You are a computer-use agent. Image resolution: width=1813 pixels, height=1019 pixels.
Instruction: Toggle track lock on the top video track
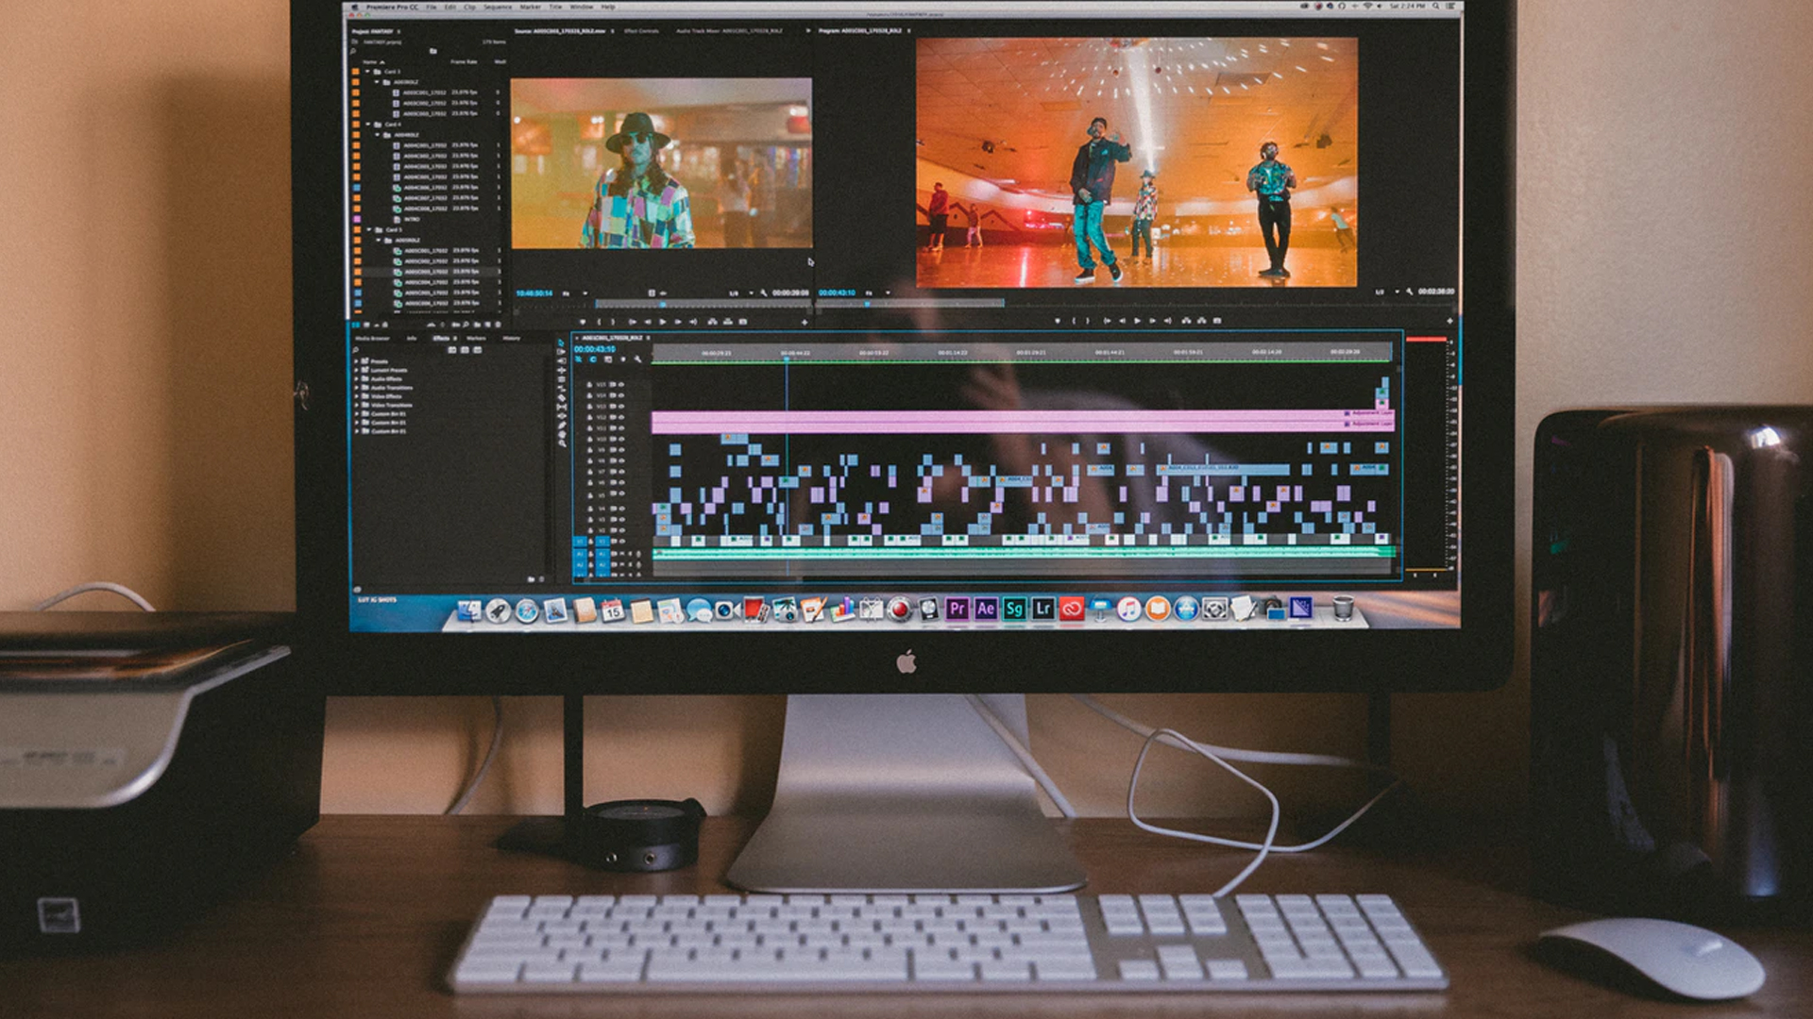(590, 385)
